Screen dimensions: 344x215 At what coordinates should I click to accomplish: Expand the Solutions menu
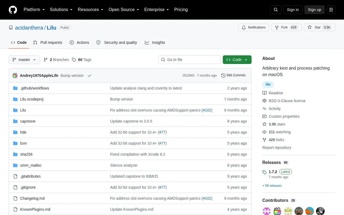coord(61,10)
